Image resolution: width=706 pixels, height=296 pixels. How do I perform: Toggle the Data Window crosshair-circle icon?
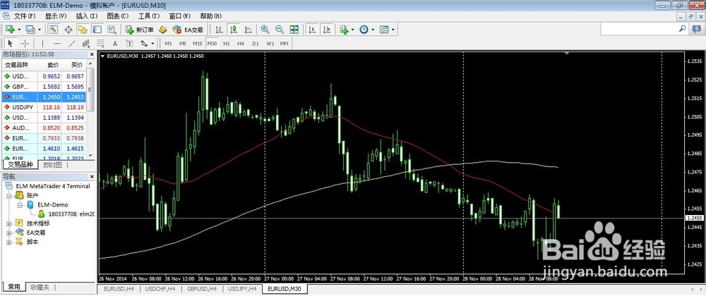tap(68, 30)
